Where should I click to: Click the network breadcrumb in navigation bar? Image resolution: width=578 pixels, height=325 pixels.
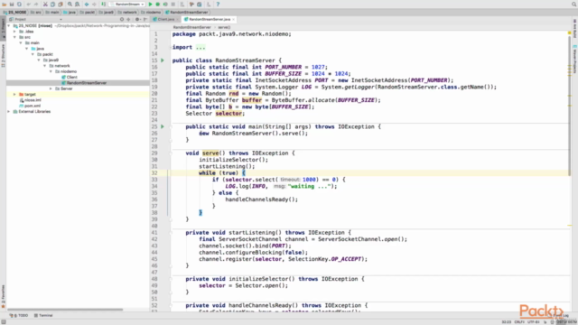pyautogui.click(x=127, y=12)
